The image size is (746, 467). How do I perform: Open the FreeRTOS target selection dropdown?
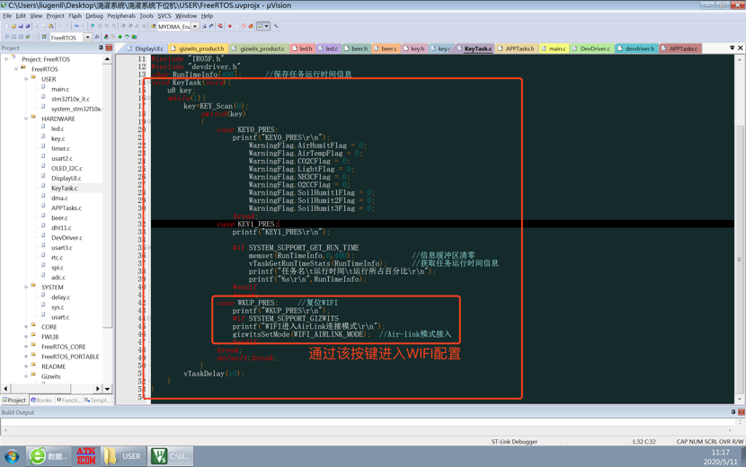coord(87,37)
